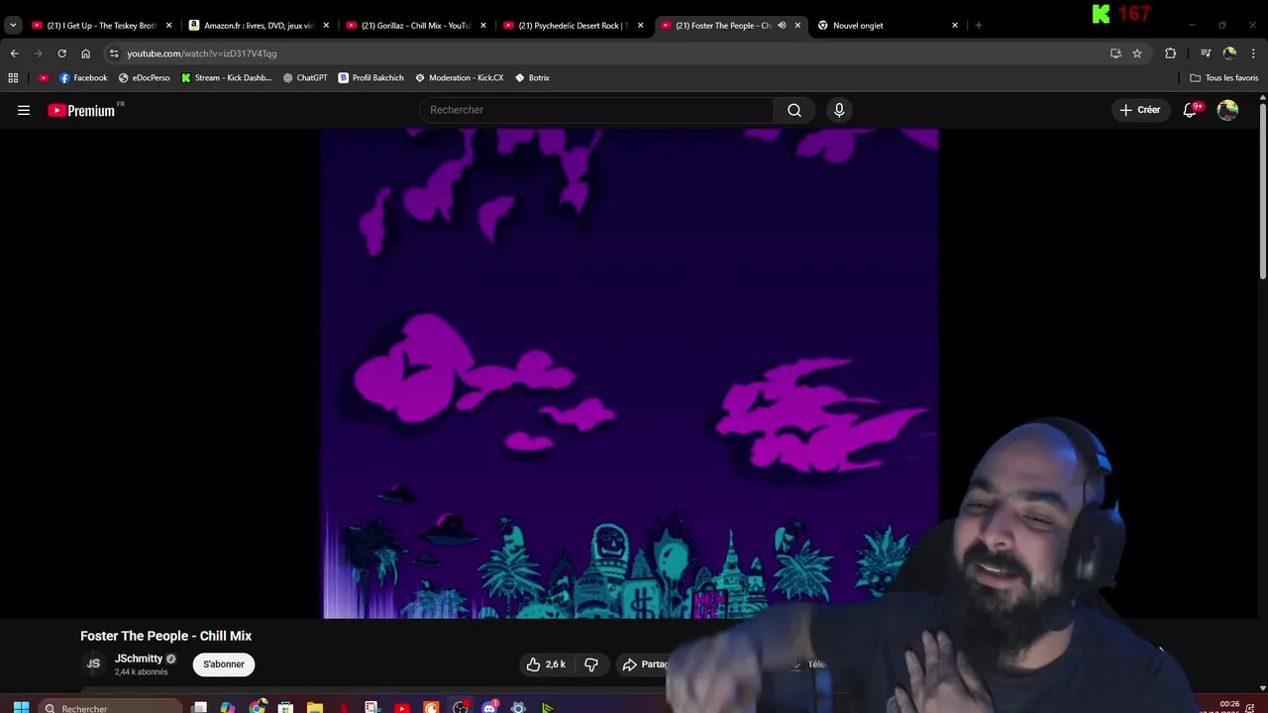The image size is (1268, 713).
Task: Start voice search with microphone icon
Action: (x=839, y=110)
